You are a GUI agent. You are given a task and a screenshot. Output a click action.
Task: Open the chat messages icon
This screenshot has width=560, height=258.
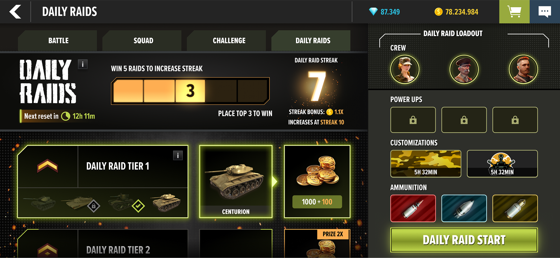pyautogui.click(x=545, y=12)
